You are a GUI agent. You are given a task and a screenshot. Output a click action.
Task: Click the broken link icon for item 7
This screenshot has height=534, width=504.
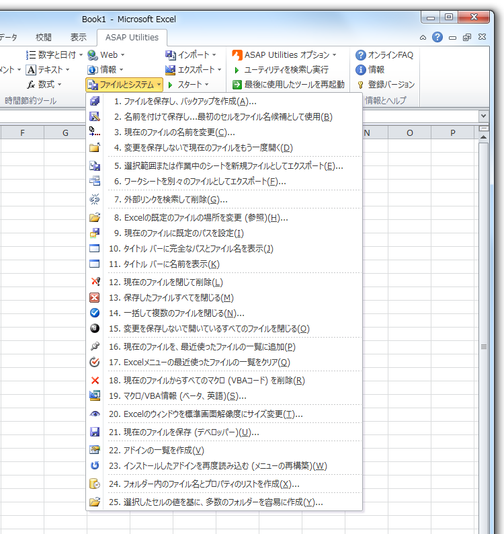point(95,199)
